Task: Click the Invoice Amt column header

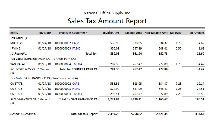Action: [111, 33]
